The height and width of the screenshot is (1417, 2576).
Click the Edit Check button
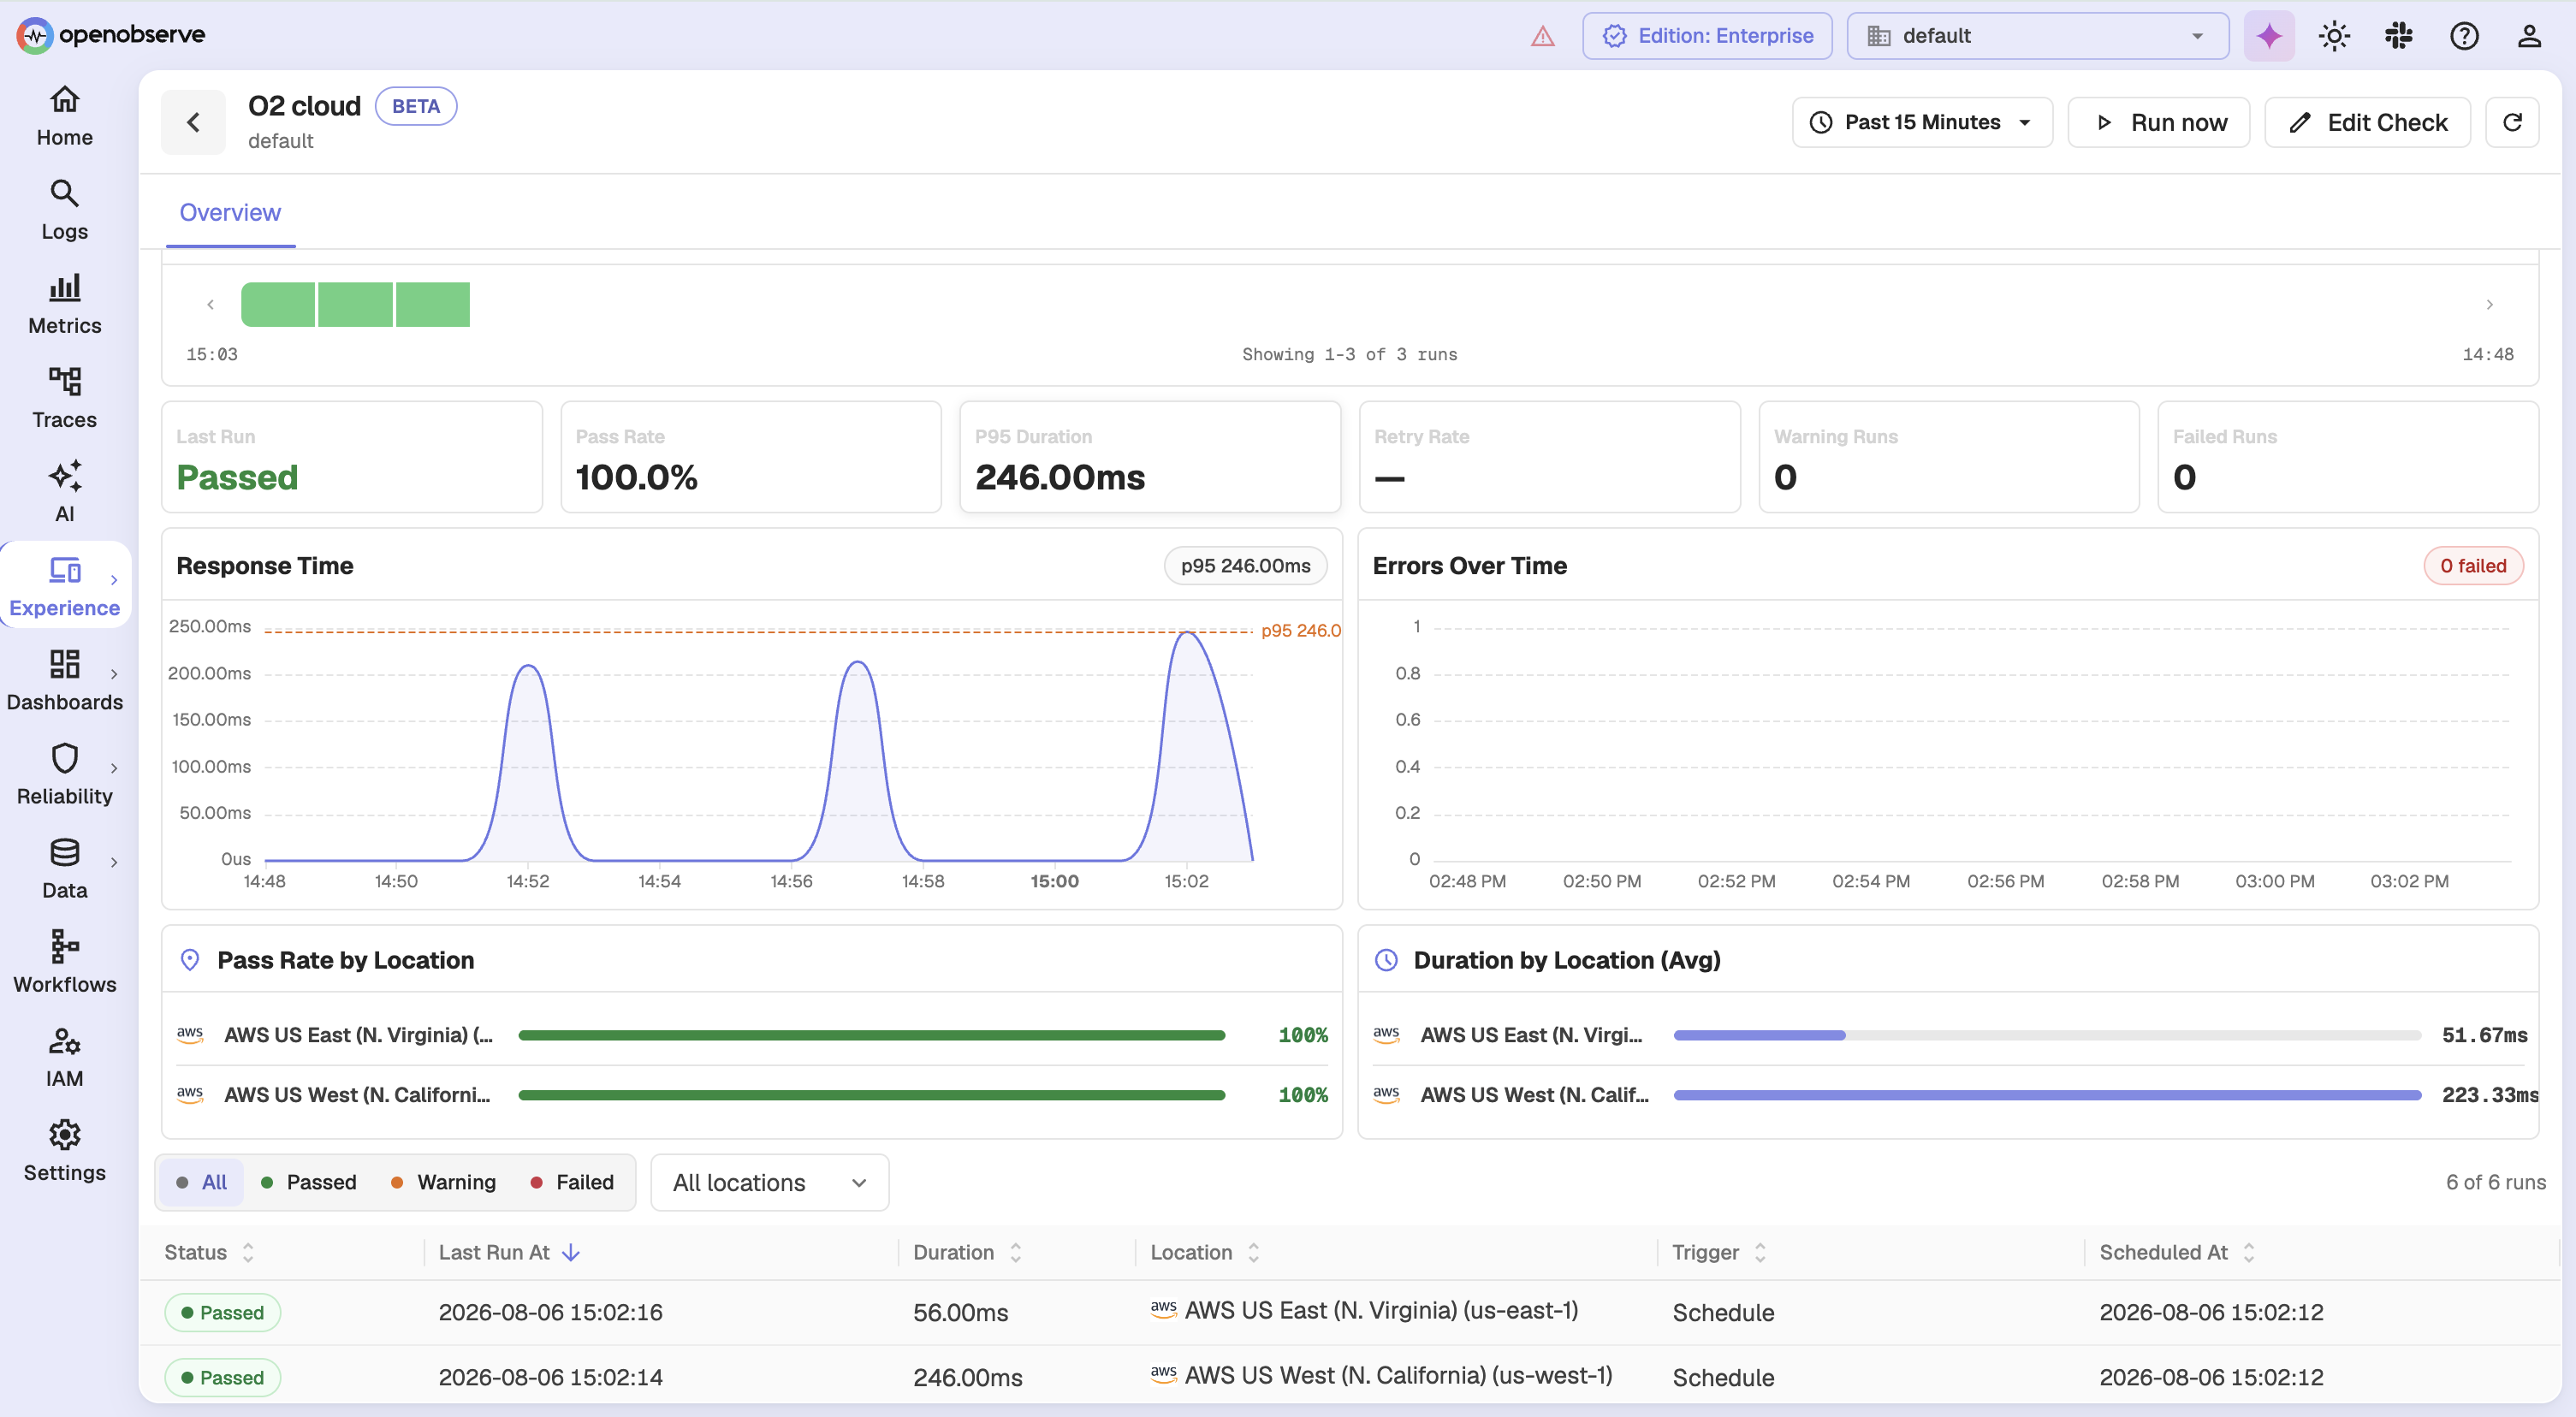pos(2367,122)
